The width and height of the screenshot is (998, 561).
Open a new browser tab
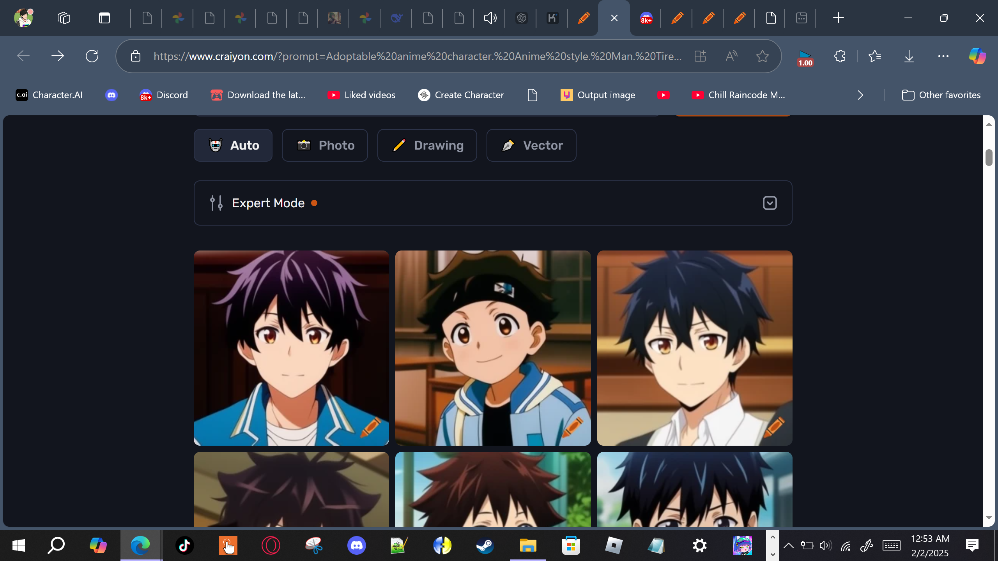pyautogui.click(x=838, y=18)
